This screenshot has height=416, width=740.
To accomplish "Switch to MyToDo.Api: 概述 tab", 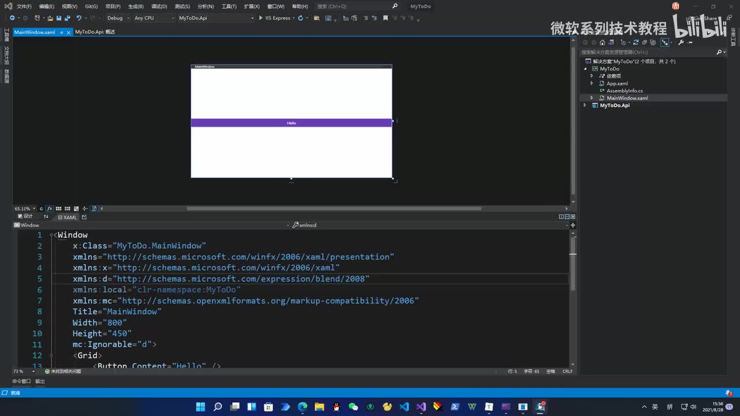I will (x=95, y=32).
